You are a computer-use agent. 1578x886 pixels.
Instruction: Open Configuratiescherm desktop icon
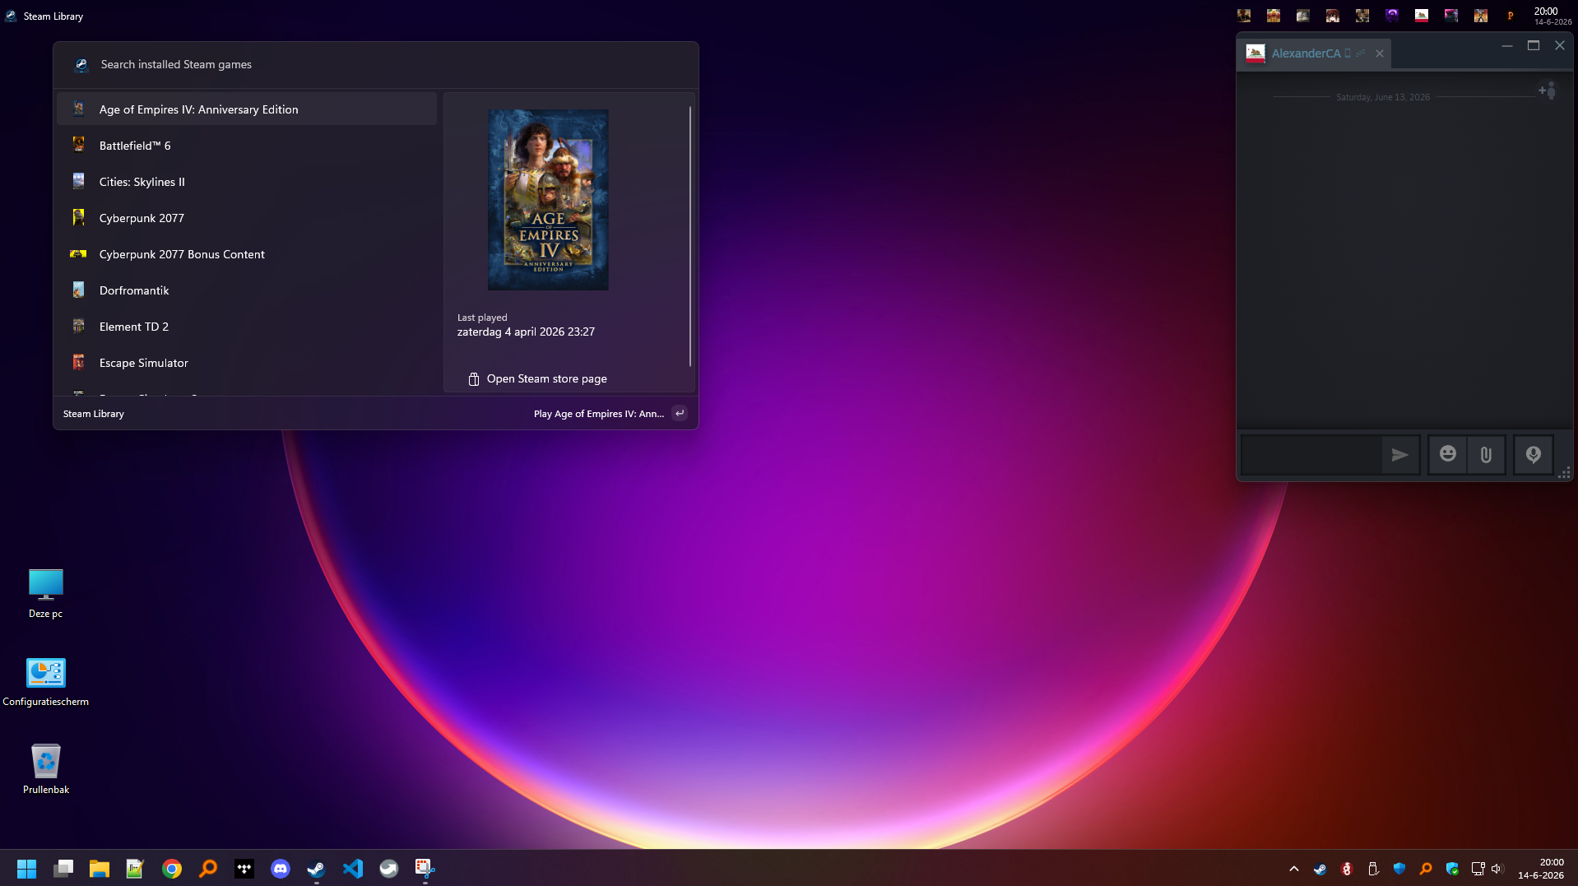46,682
